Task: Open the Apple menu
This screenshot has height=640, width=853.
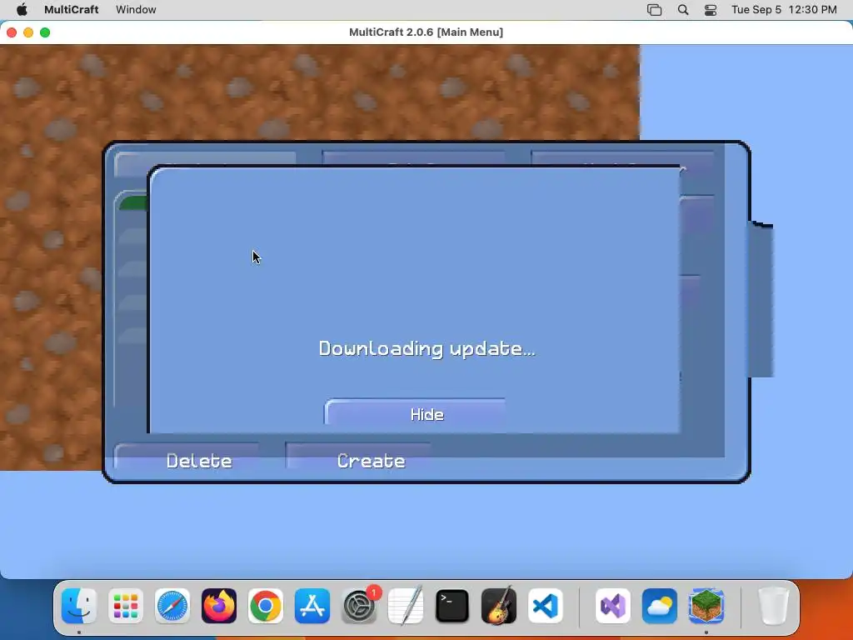Action: [22, 10]
